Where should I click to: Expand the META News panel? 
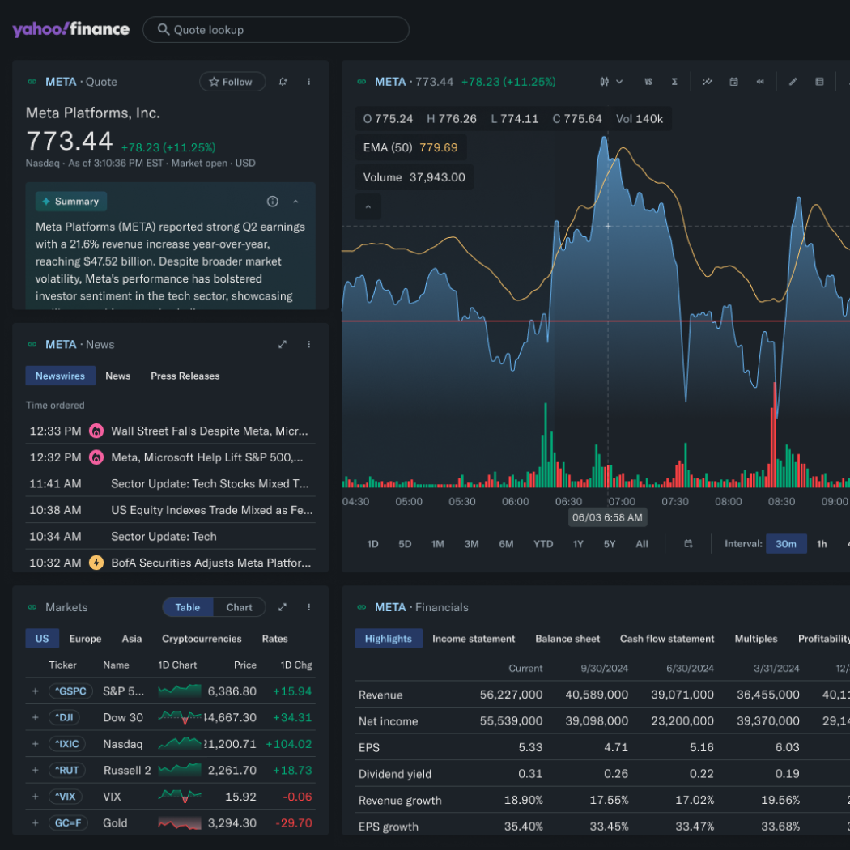click(282, 345)
